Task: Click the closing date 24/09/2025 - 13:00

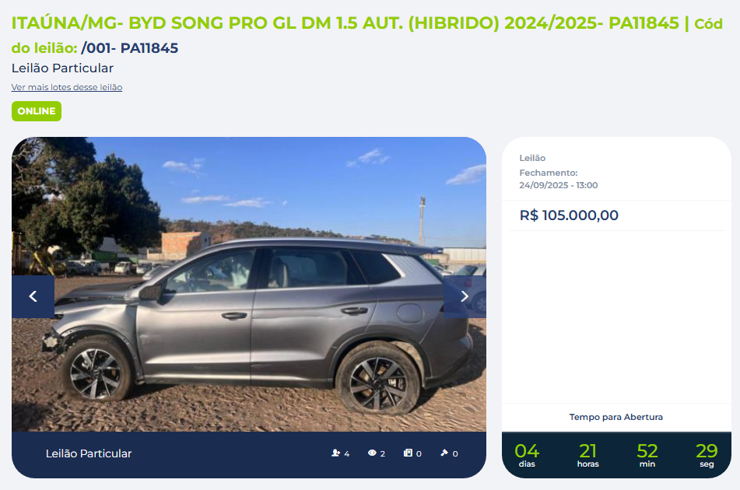Action: click(558, 185)
